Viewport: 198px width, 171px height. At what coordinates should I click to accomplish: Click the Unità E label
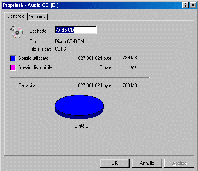point(81,126)
